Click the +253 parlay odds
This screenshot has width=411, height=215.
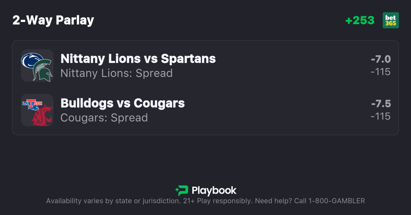pos(360,20)
